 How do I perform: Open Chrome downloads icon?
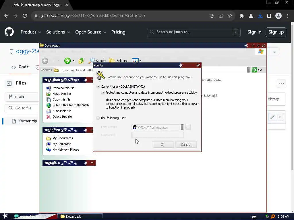pyautogui.click(x=260, y=16)
